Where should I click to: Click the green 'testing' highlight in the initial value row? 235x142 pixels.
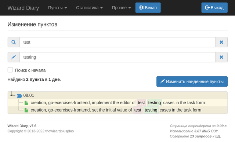[x=151, y=110]
